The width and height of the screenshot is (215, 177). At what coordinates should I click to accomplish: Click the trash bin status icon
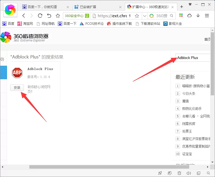(179, 173)
